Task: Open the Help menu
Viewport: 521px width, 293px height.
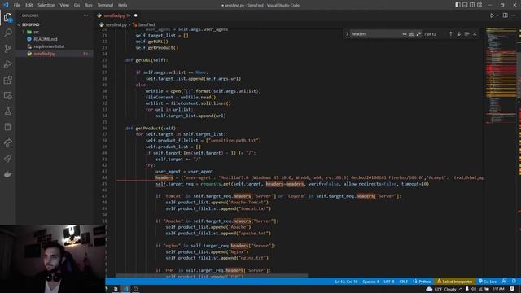Action: pos(123,5)
